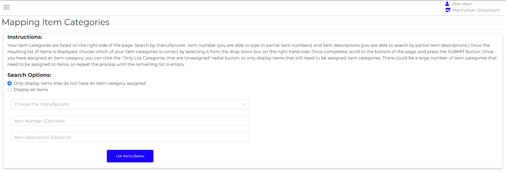The image size is (506, 171).
Task: Click the store icon beside Manhattan Showroom
Action: (x=448, y=10)
